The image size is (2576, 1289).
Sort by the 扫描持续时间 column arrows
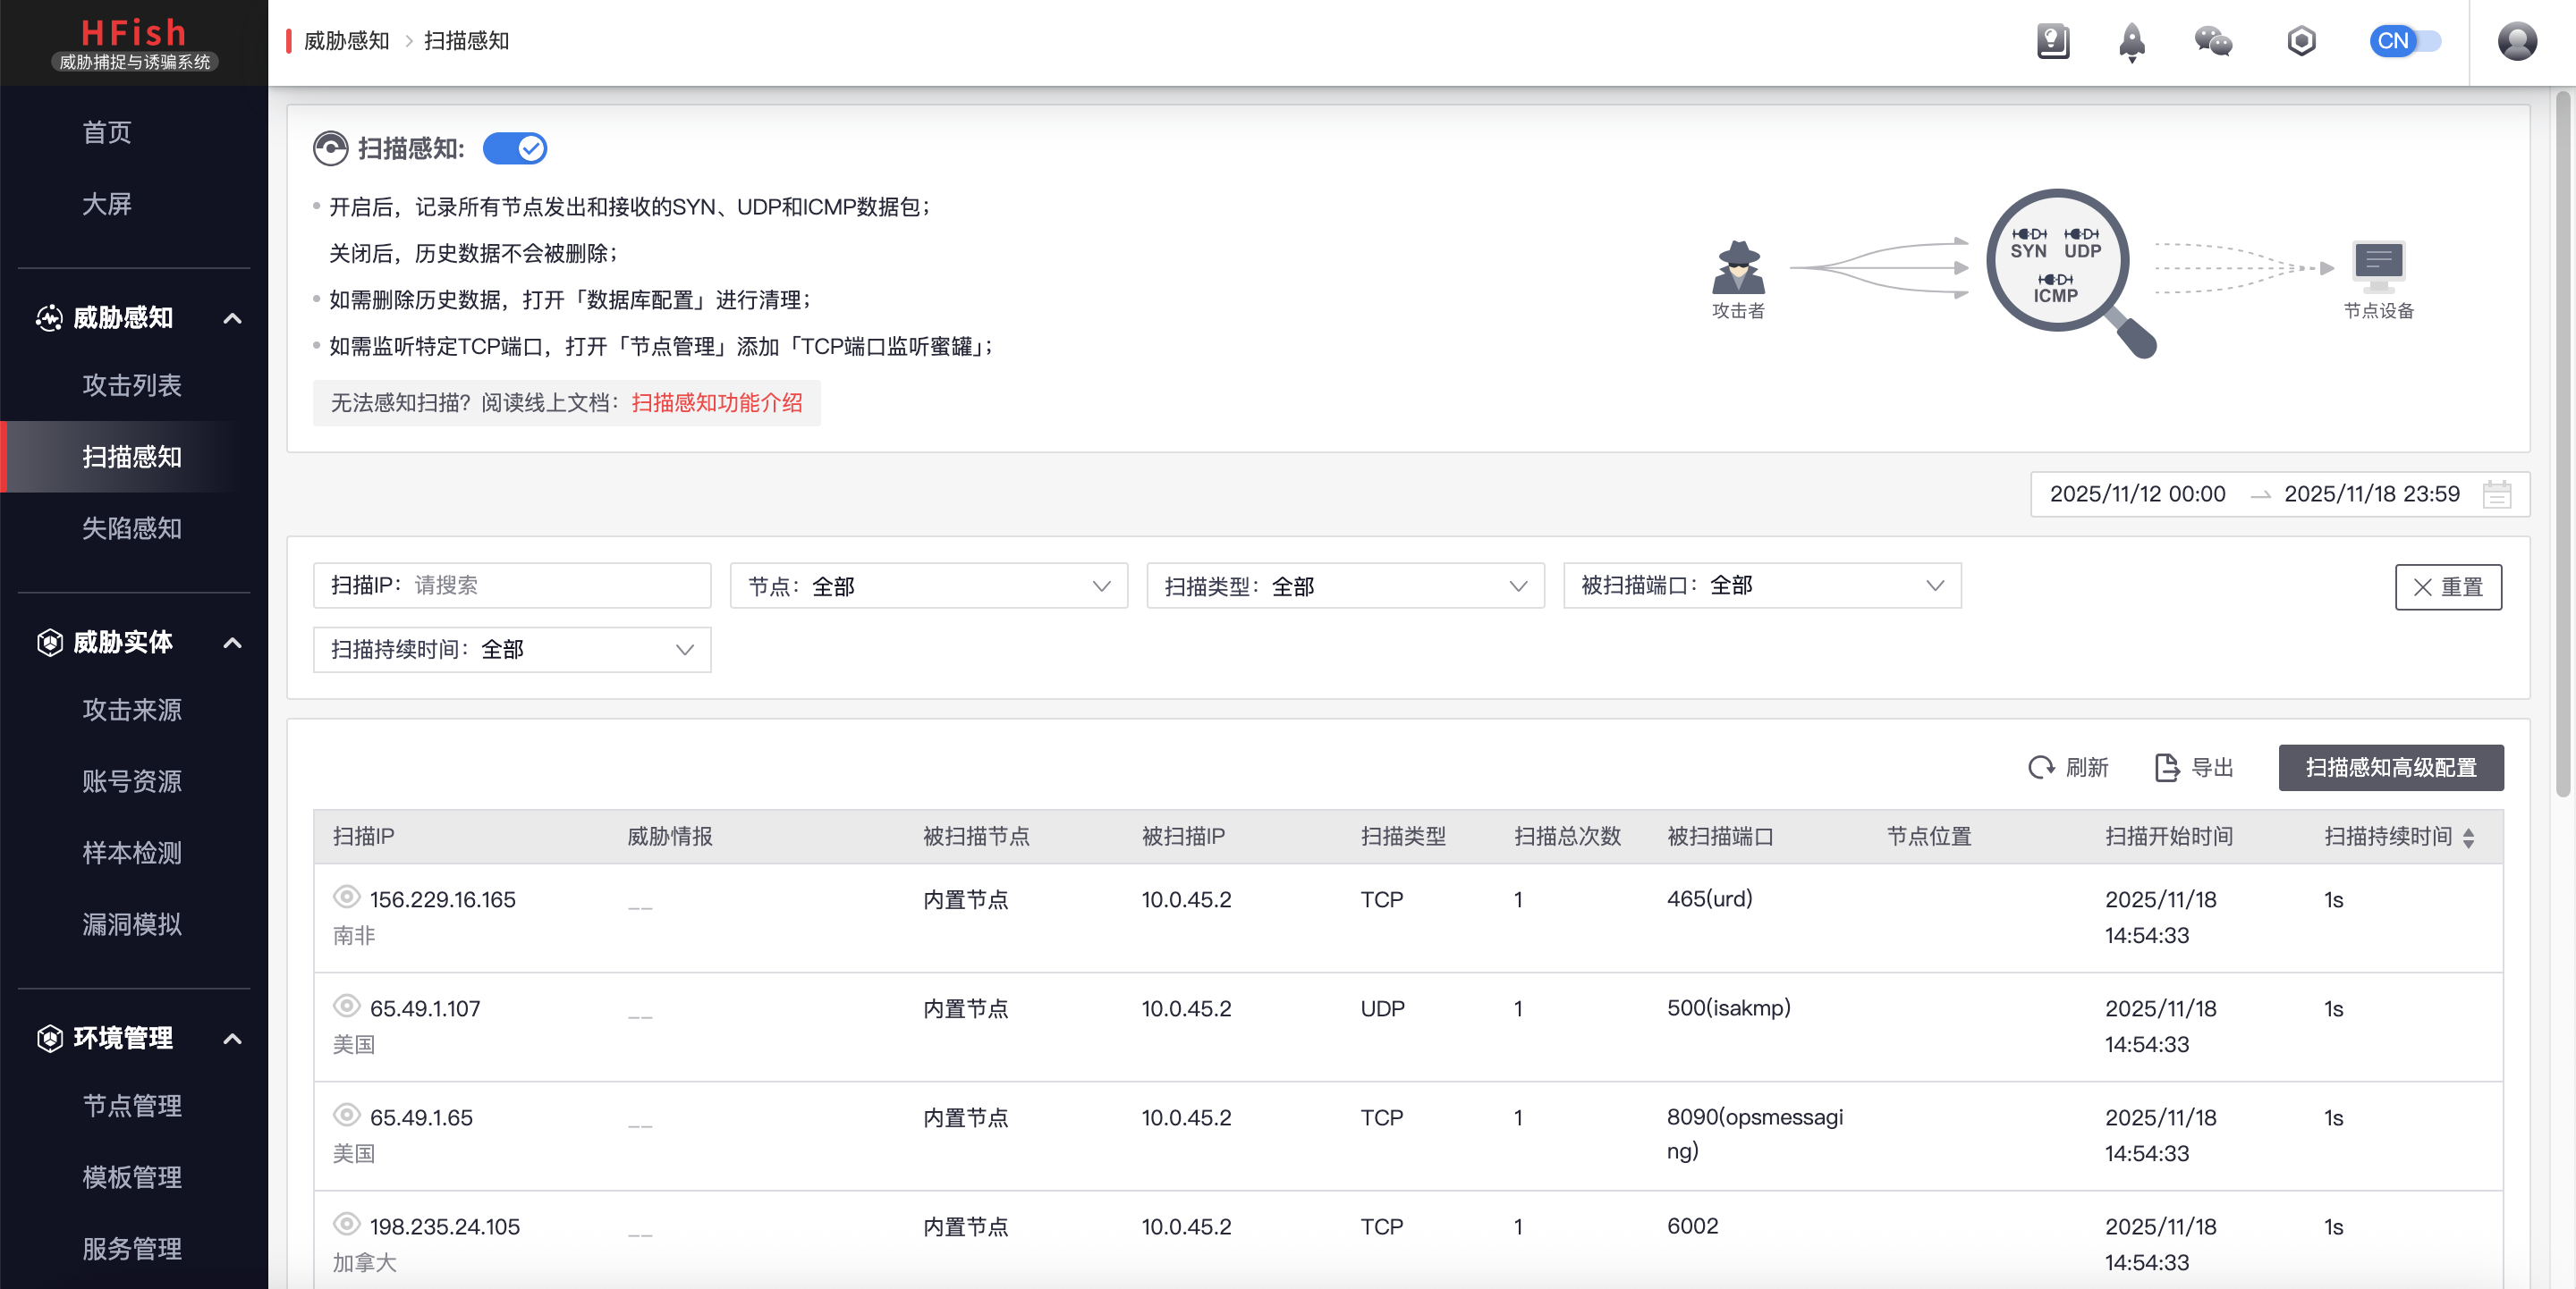tap(2469, 838)
